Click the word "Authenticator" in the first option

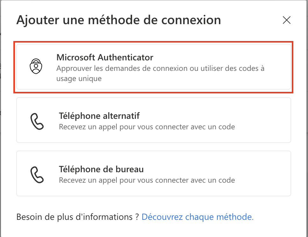point(125,58)
